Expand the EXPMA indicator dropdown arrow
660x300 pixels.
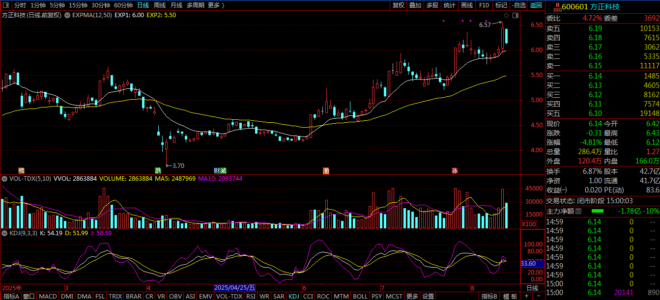coord(68,15)
